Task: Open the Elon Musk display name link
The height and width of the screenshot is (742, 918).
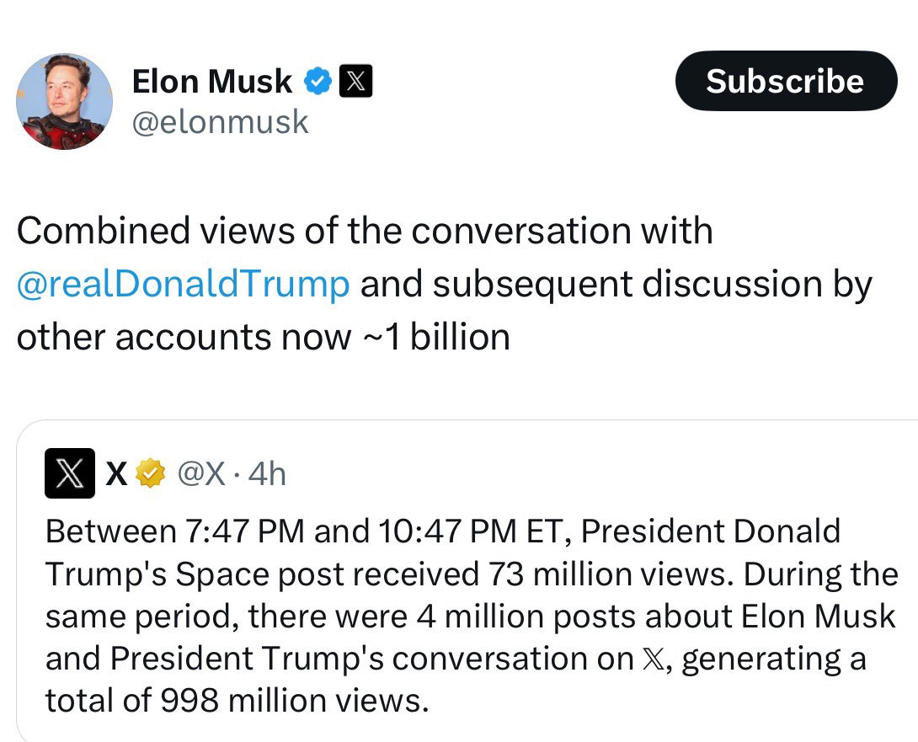Action: click(212, 82)
